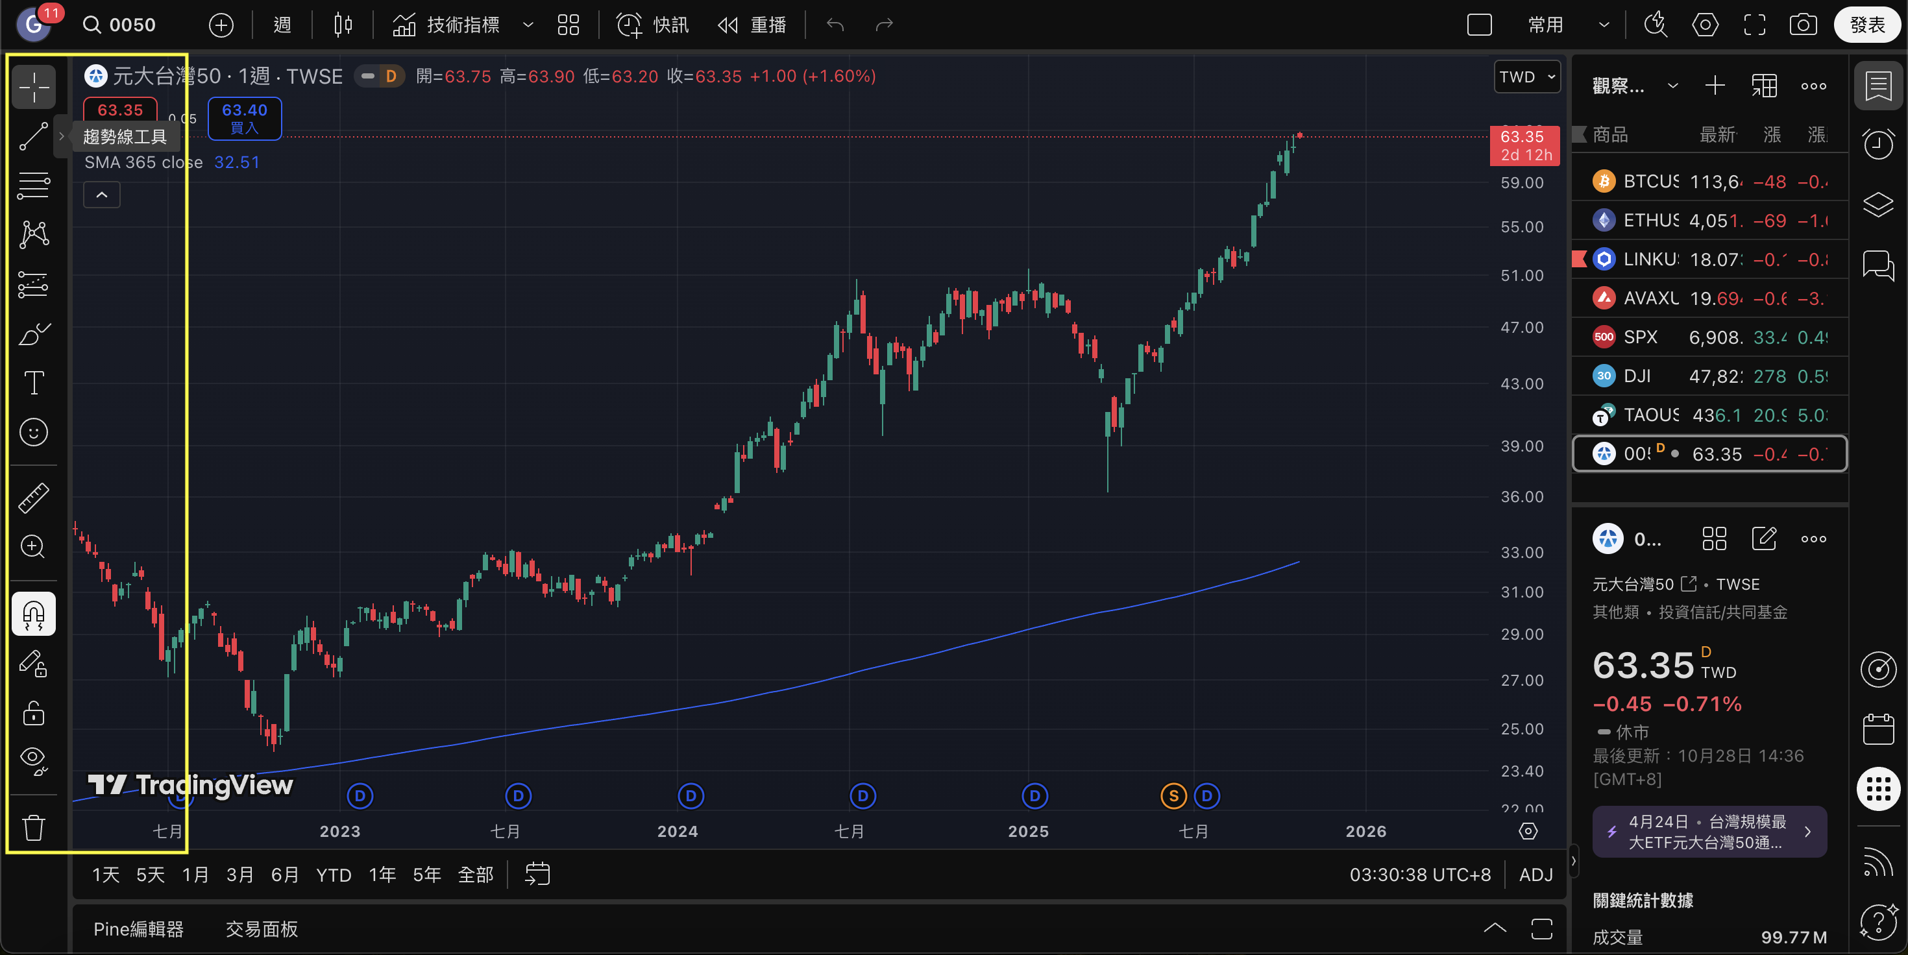This screenshot has height=955, width=1908.
Task: Click the 發表 publish button
Action: tap(1866, 25)
